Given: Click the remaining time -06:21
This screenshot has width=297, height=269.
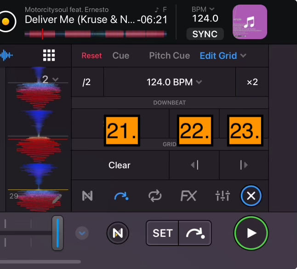Looking at the screenshot, I should pos(152,19).
